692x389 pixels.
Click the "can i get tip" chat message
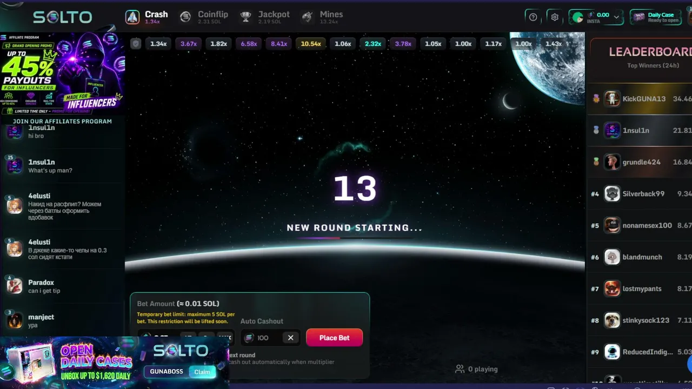tap(44, 291)
